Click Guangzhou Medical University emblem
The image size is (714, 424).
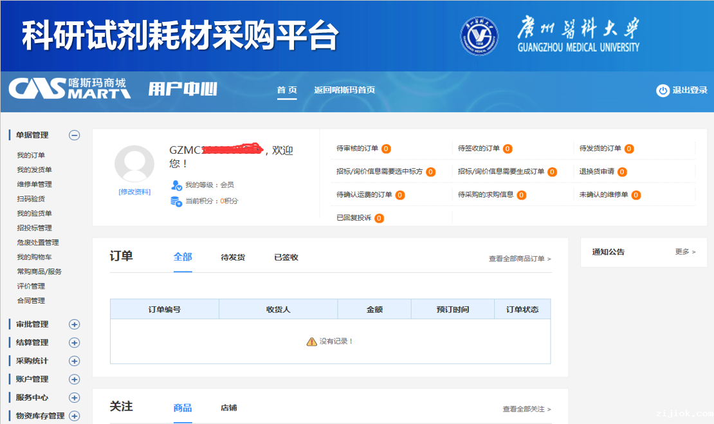point(479,36)
